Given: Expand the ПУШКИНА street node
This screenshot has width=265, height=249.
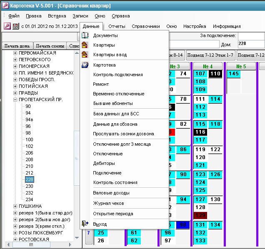Looking at the screenshot, I should pyautogui.click(x=15, y=206).
